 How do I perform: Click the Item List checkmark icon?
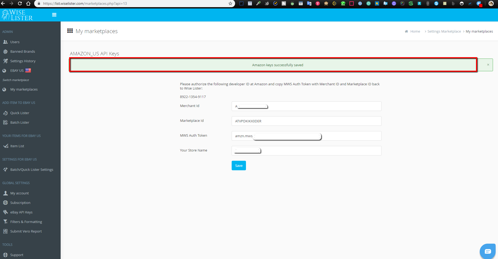pyautogui.click(x=6, y=146)
